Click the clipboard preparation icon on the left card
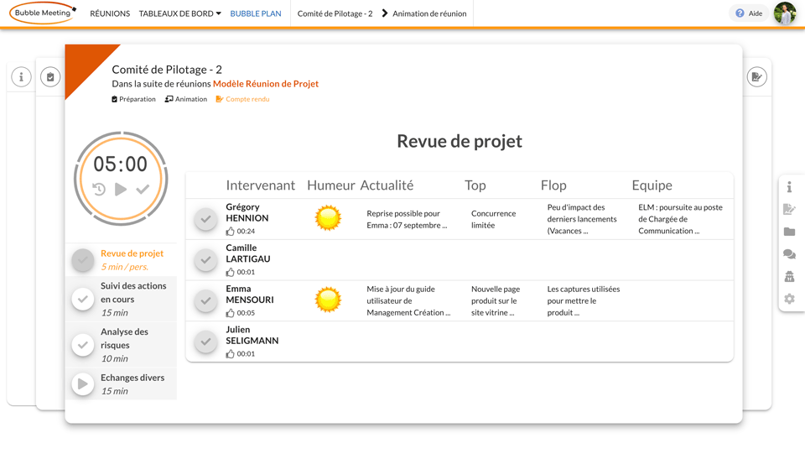This screenshot has width=805, height=459. tap(50, 77)
